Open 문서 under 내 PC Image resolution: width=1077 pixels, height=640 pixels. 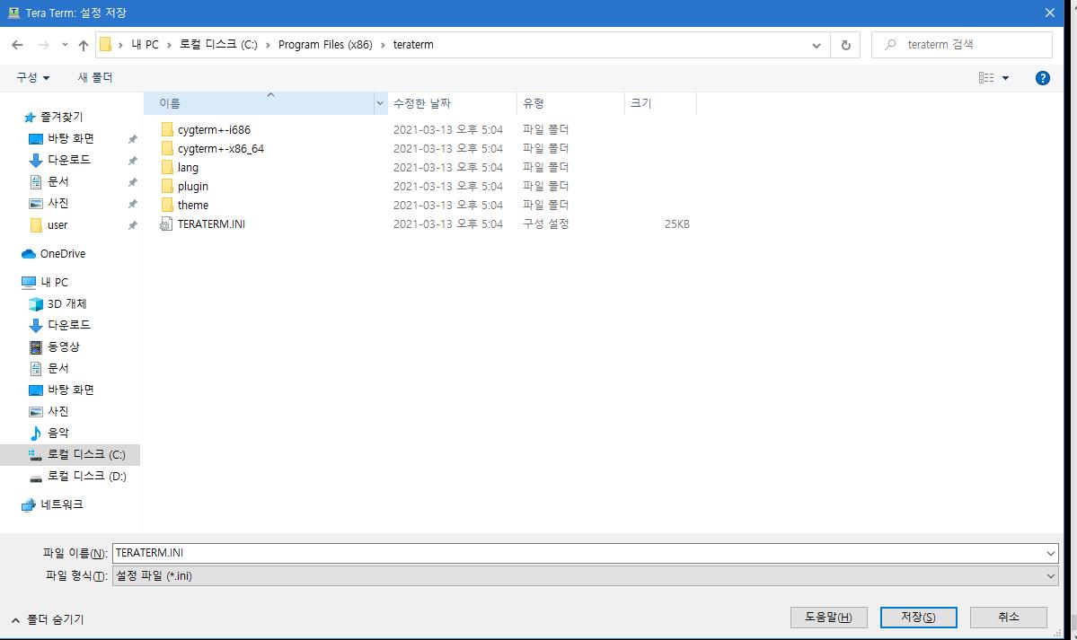pyautogui.click(x=57, y=368)
